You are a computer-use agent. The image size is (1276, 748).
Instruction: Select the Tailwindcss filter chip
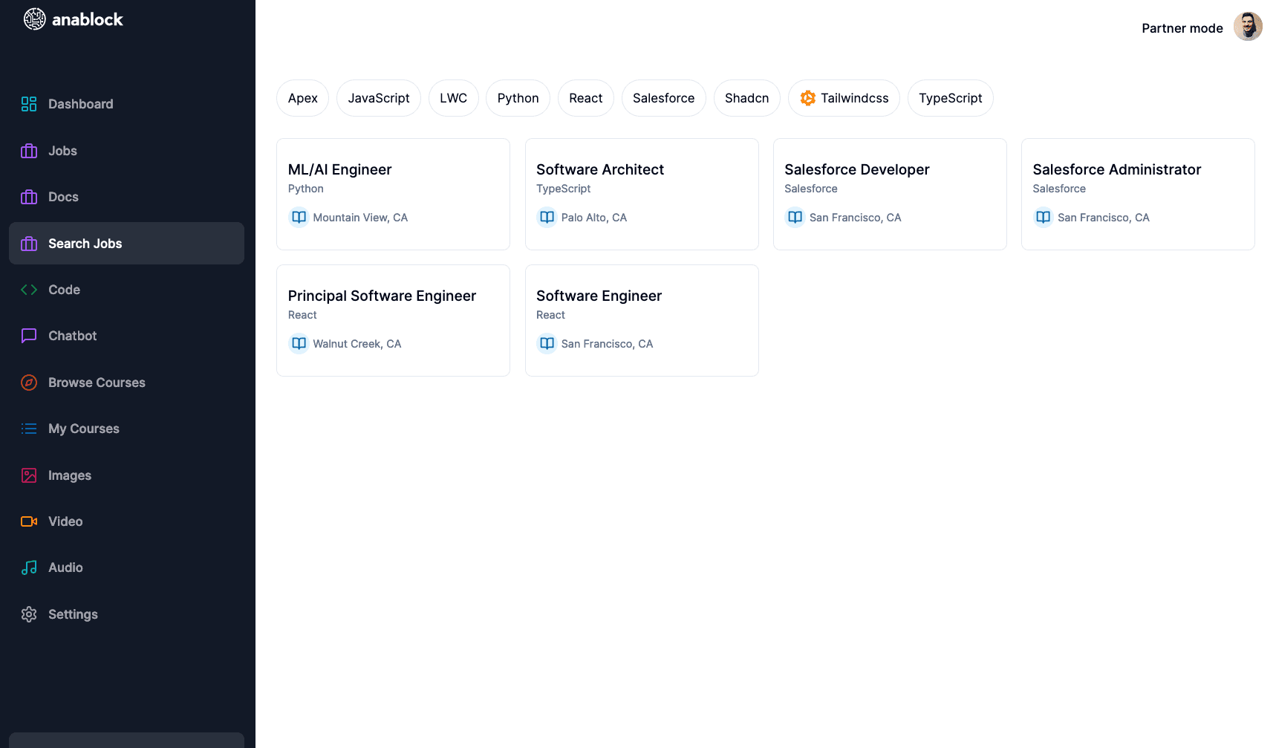point(844,98)
